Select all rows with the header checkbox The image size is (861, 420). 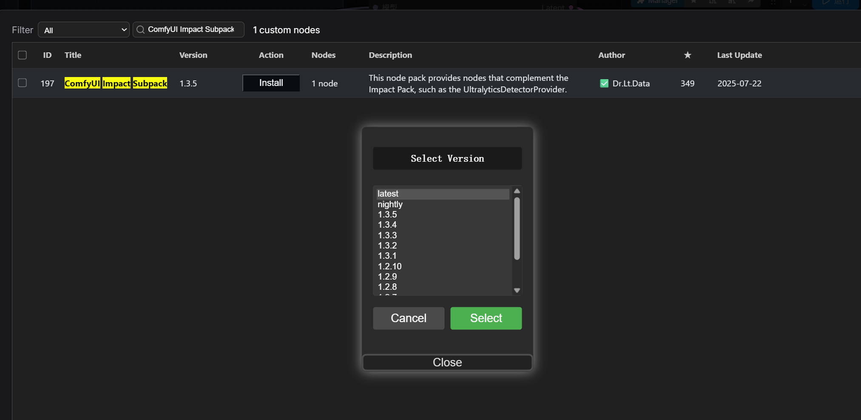[23, 55]
